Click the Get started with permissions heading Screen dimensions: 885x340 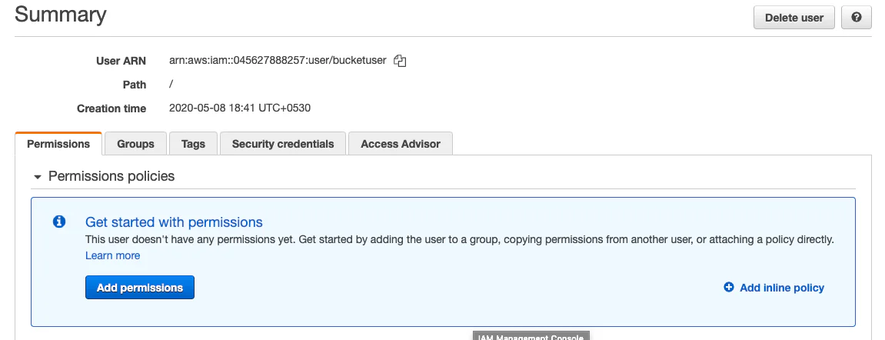point(174,222)
